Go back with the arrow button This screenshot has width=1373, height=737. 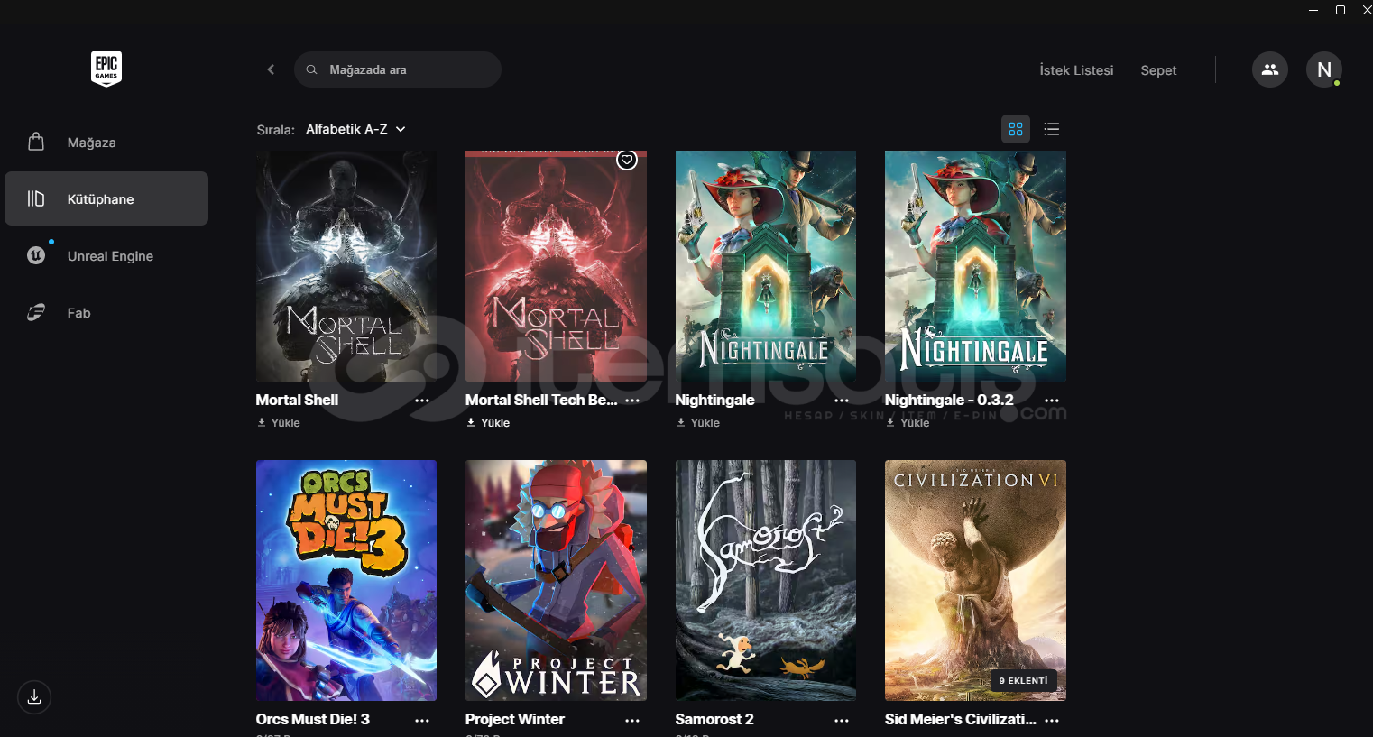tap(271, 69)
